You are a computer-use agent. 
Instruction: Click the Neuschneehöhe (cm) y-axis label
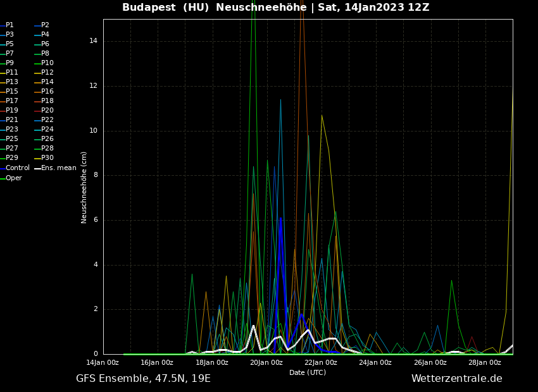point(84,187)
